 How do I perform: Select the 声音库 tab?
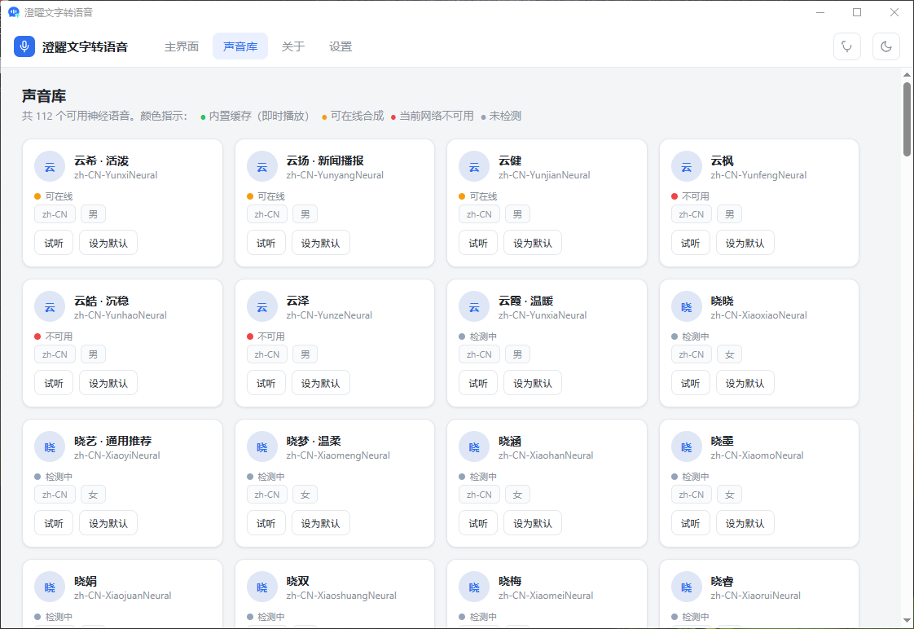click(x=240, y=46)
